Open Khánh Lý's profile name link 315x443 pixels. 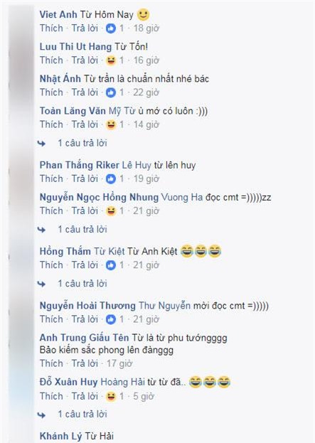pos(60,436)
